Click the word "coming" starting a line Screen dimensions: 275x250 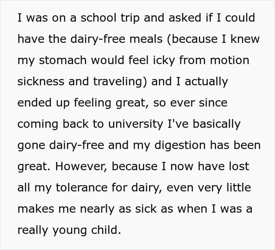point(38,124)
